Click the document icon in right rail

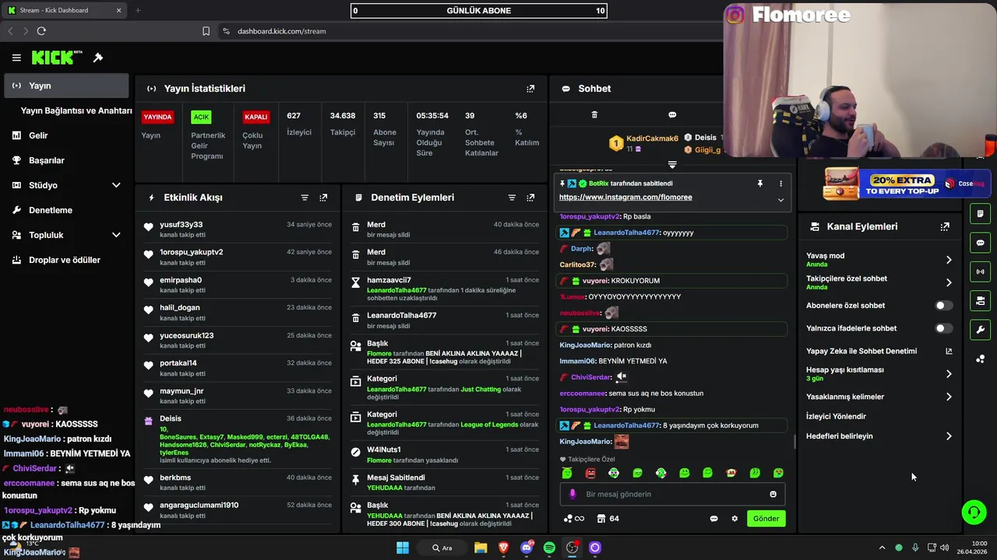980,214
